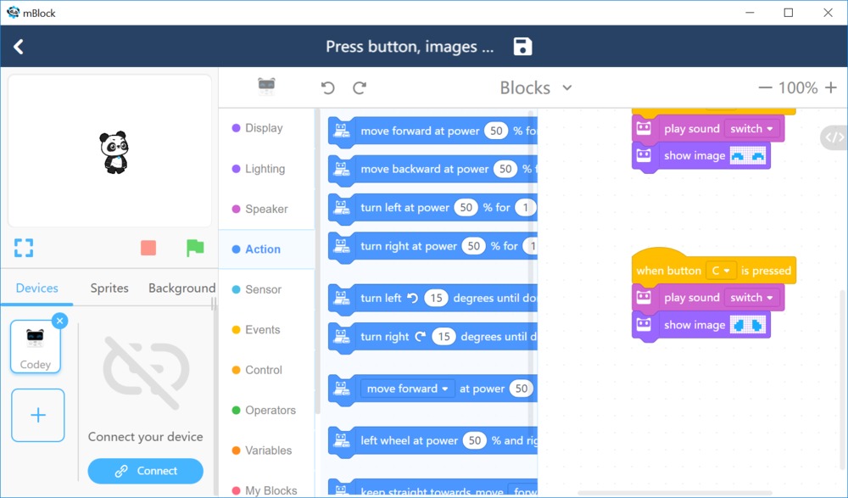Click the 50 power field in move backward block
848x498 pixels.
click(505, 170)
